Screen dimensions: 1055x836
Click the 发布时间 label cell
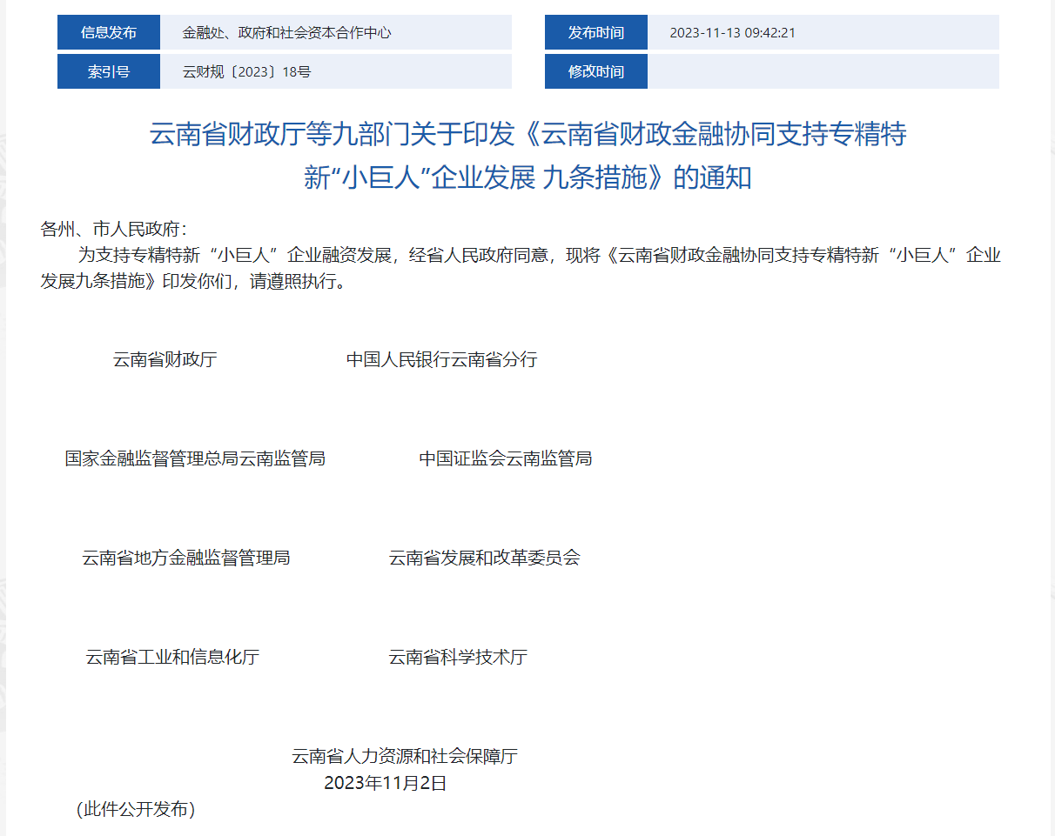[x=596, y=33]
